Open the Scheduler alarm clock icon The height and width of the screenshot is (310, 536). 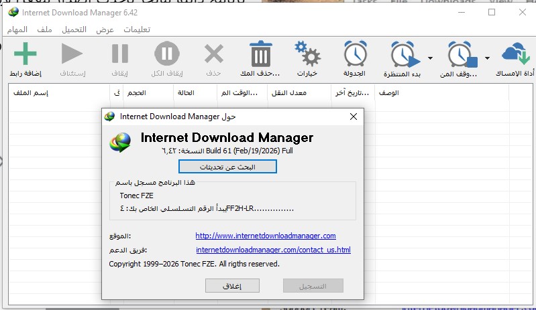pos(355,54)
